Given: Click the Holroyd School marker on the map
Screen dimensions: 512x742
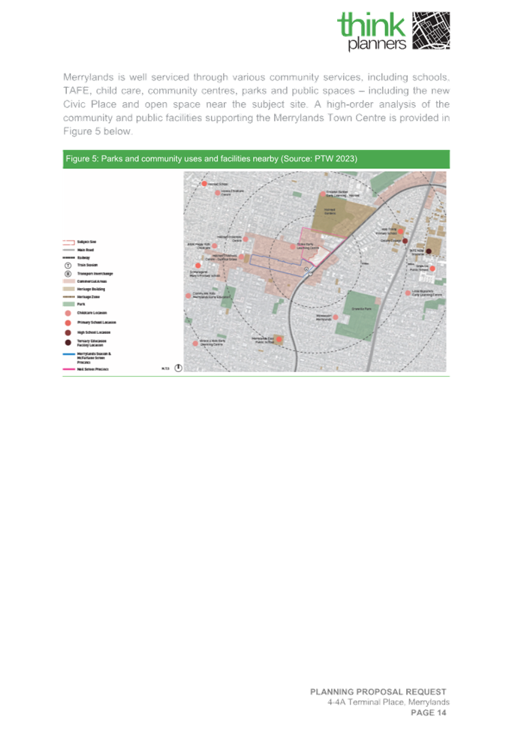Looking at the screenshot, I should 204,184.
